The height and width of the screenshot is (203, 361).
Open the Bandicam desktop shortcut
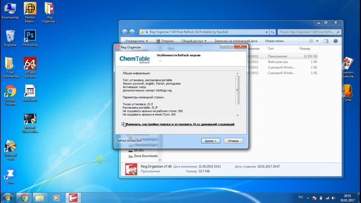[30, 93]
